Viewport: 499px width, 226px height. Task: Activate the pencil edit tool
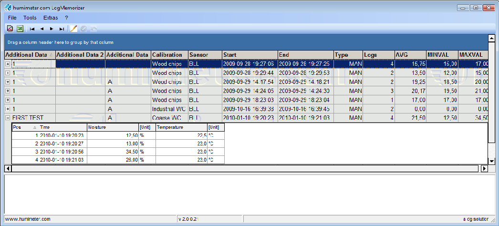point(73,29)
